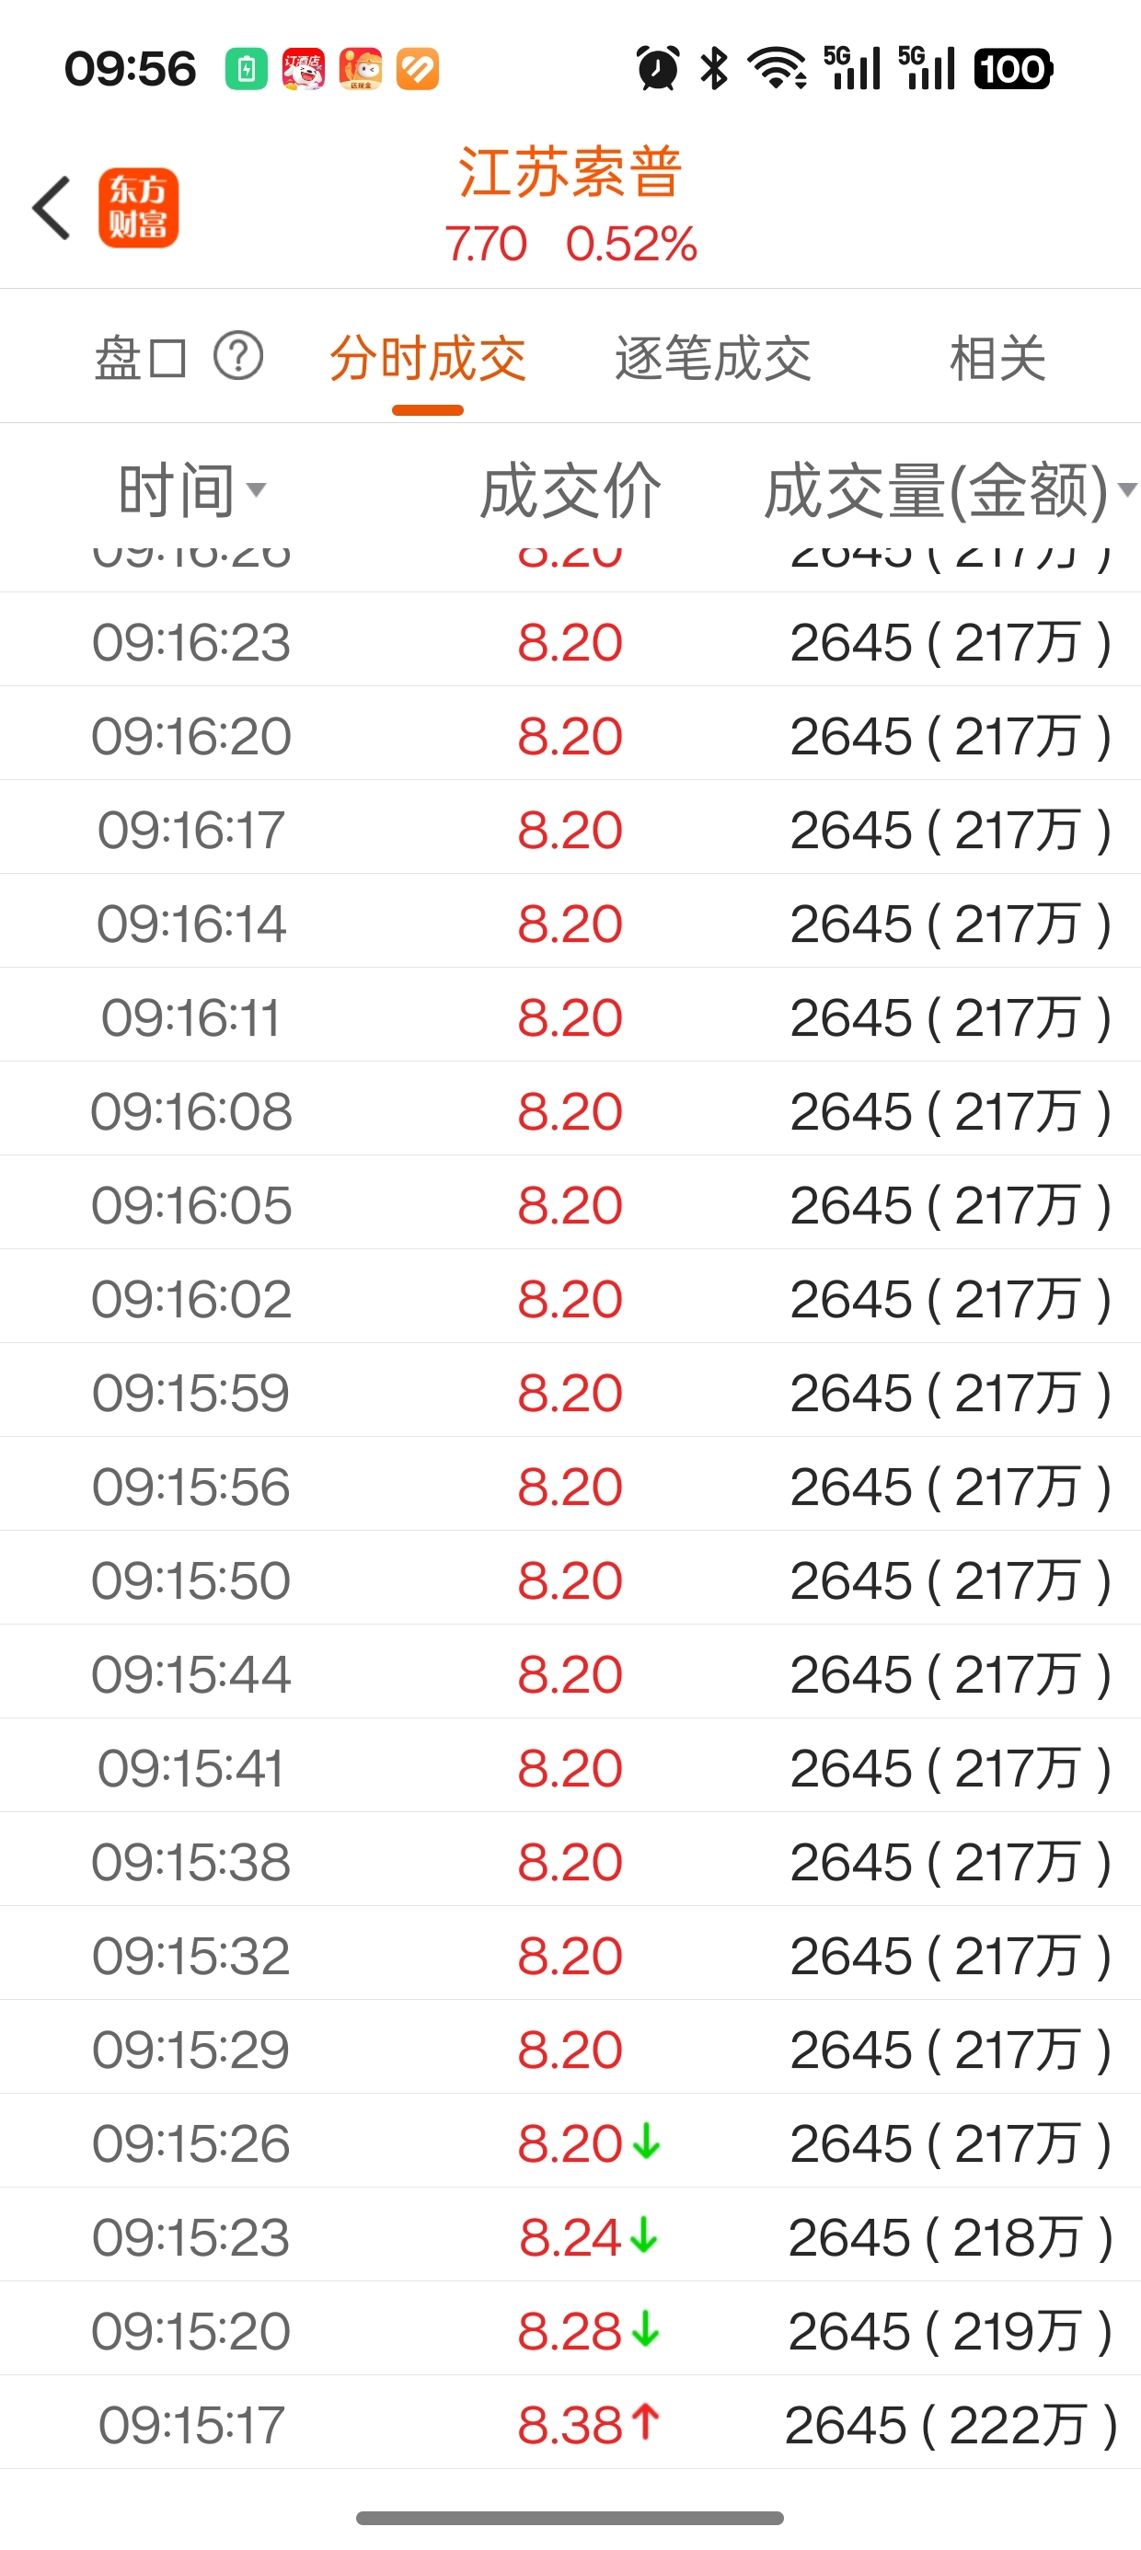1141x2550 pixels.
Task: Select the 成交价 column header
Action: click(x=570, y=490)
